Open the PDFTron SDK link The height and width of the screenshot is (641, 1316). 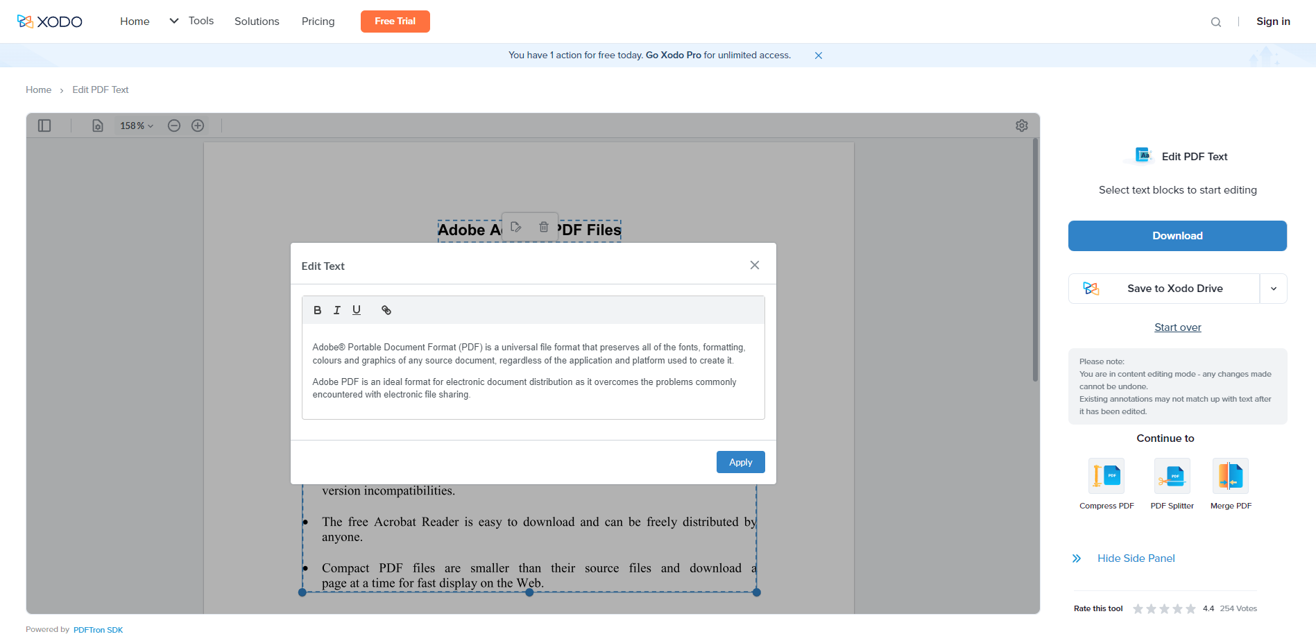click(98, 630)
